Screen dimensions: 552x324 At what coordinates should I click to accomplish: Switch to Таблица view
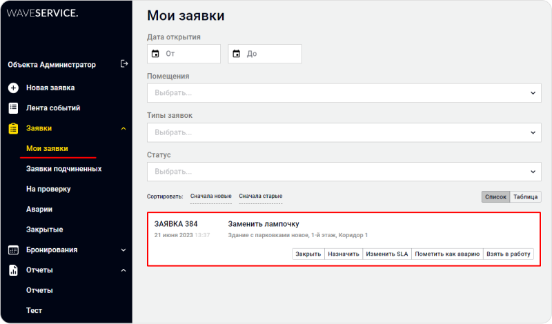(525, 196)
